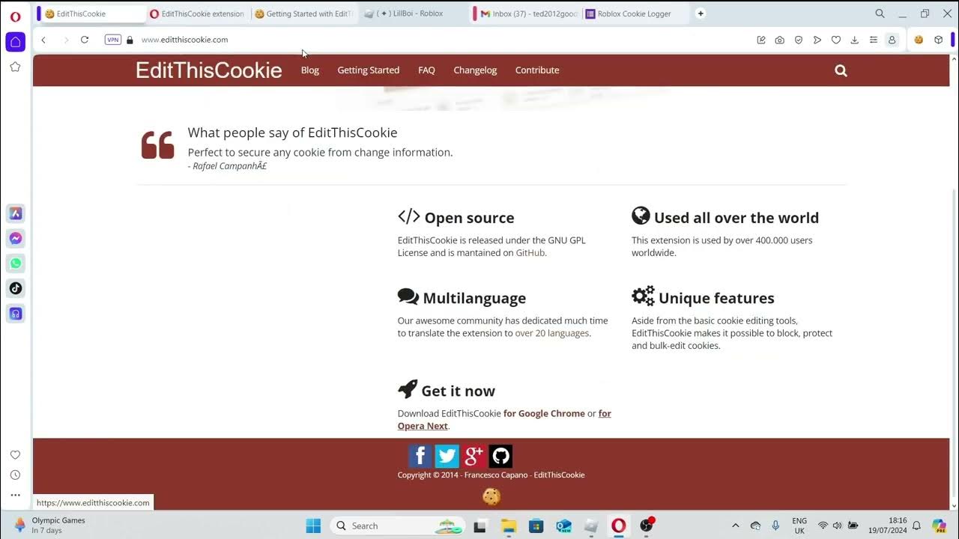The height and width of the screenshot is (539, 959).
Task: Open Messenger from the sidebar
Action: tap(16, 238)
